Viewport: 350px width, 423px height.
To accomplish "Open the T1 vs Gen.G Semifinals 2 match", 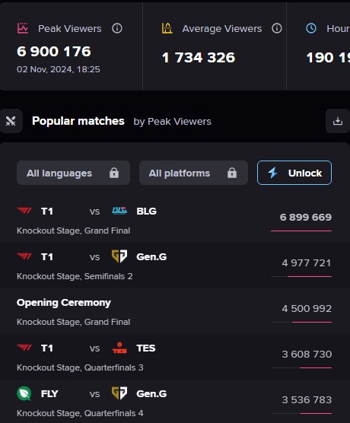I will coord(175,266).
